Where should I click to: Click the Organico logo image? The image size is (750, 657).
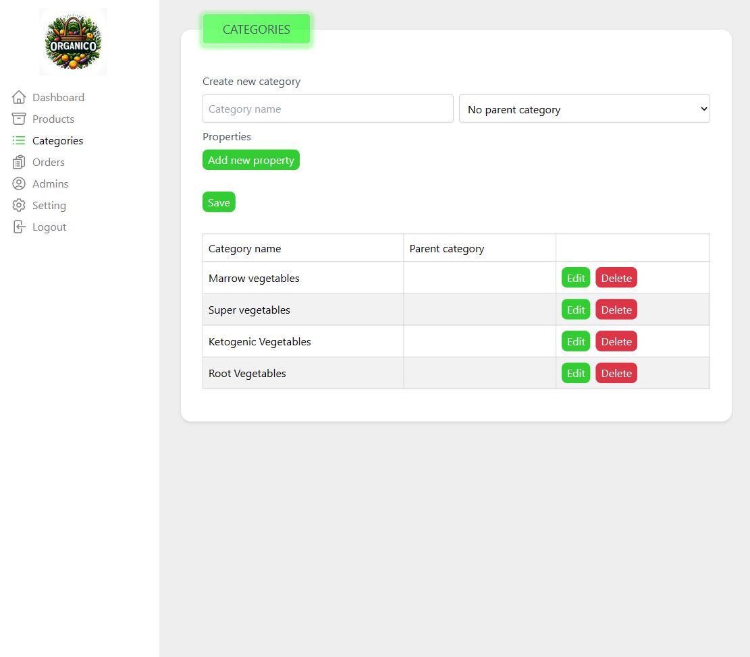73,42
